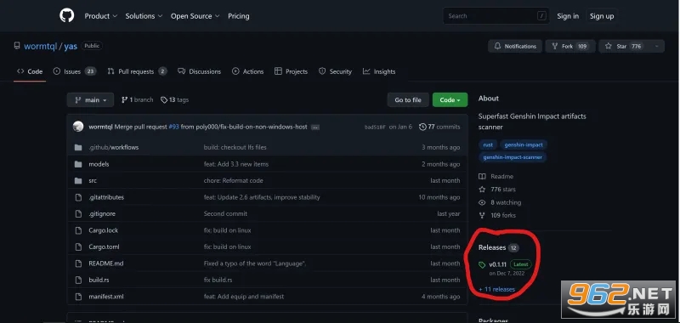
Task: Jump to the Readme link in About
Action: (x=496, y=177)
